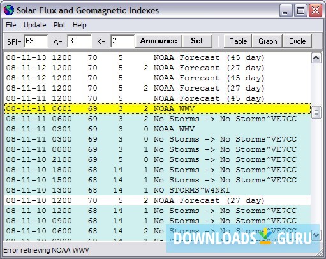Click the Announce button

pos(159,41)
